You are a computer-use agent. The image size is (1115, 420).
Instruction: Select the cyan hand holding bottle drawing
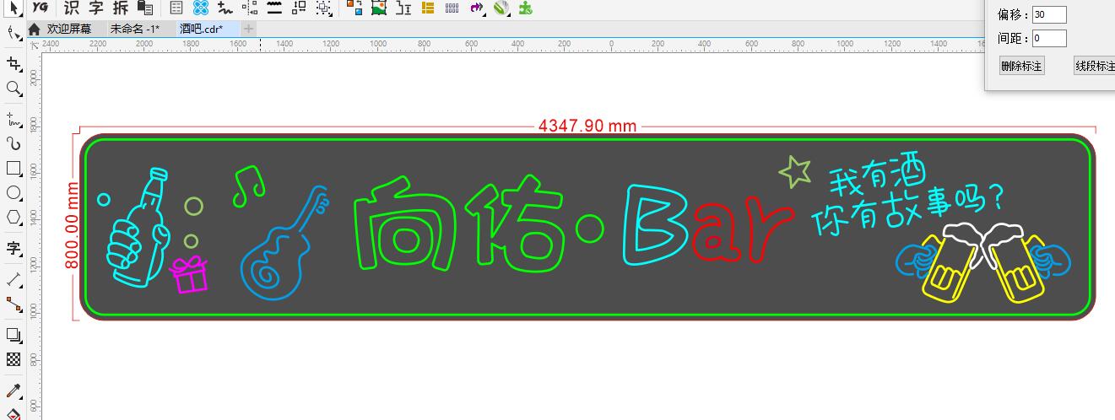click(139, 228)
